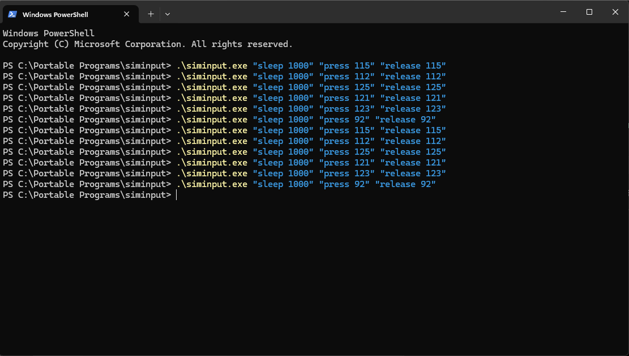Click '"press 112"' in the eighth command line

coord(346,141)
